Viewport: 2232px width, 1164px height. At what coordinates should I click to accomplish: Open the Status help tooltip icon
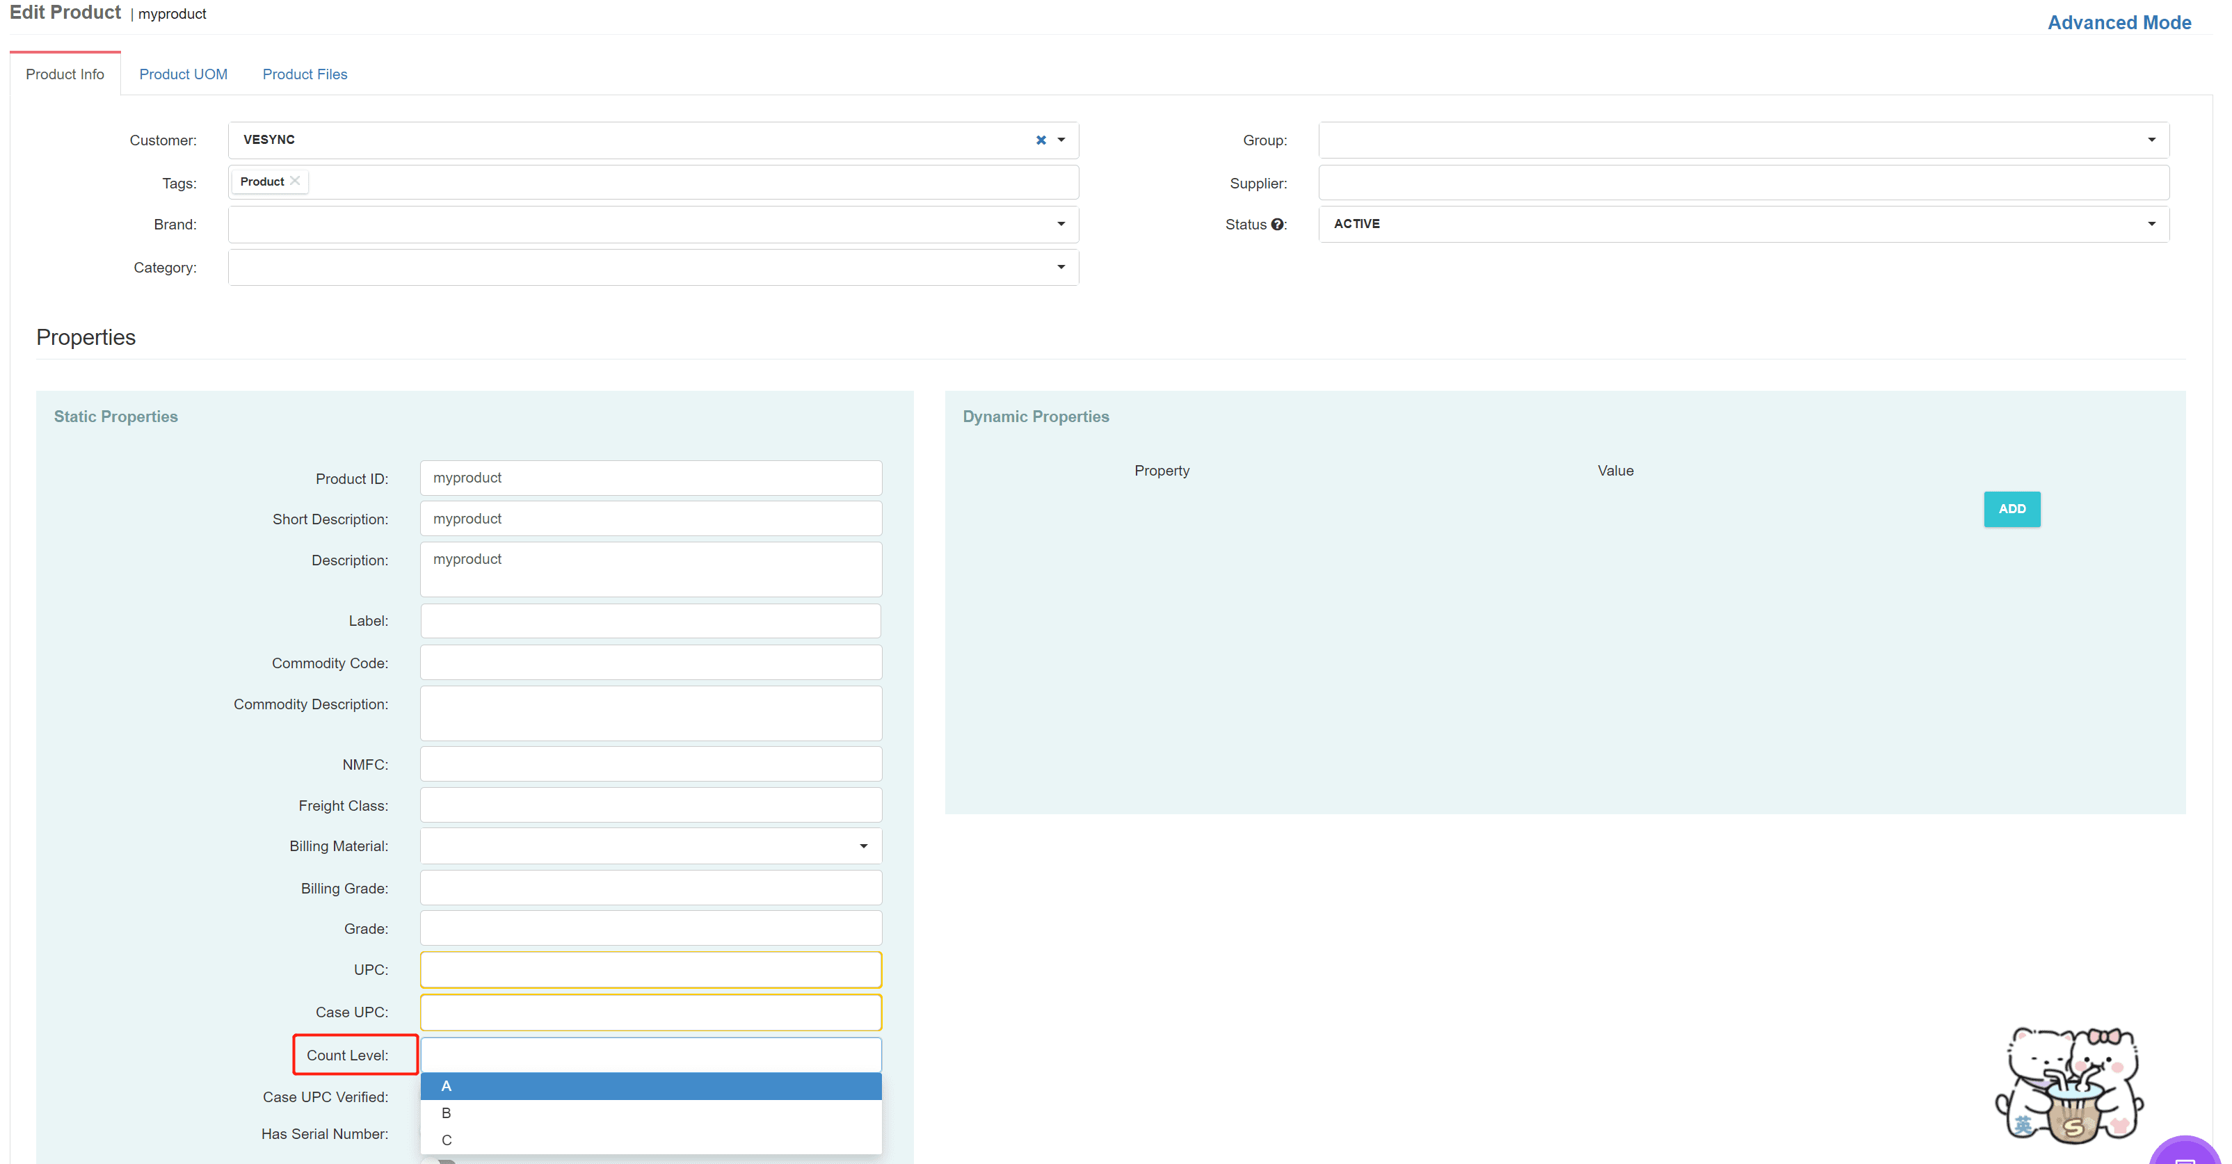coord(1276,225)
